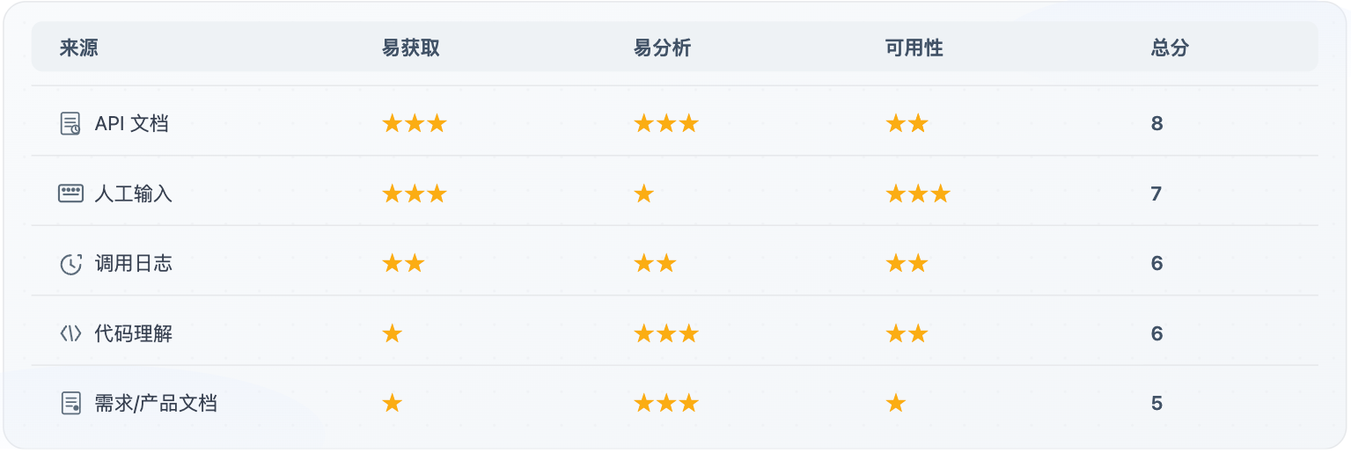Click the 人工输入 keyboard icon

70,194
